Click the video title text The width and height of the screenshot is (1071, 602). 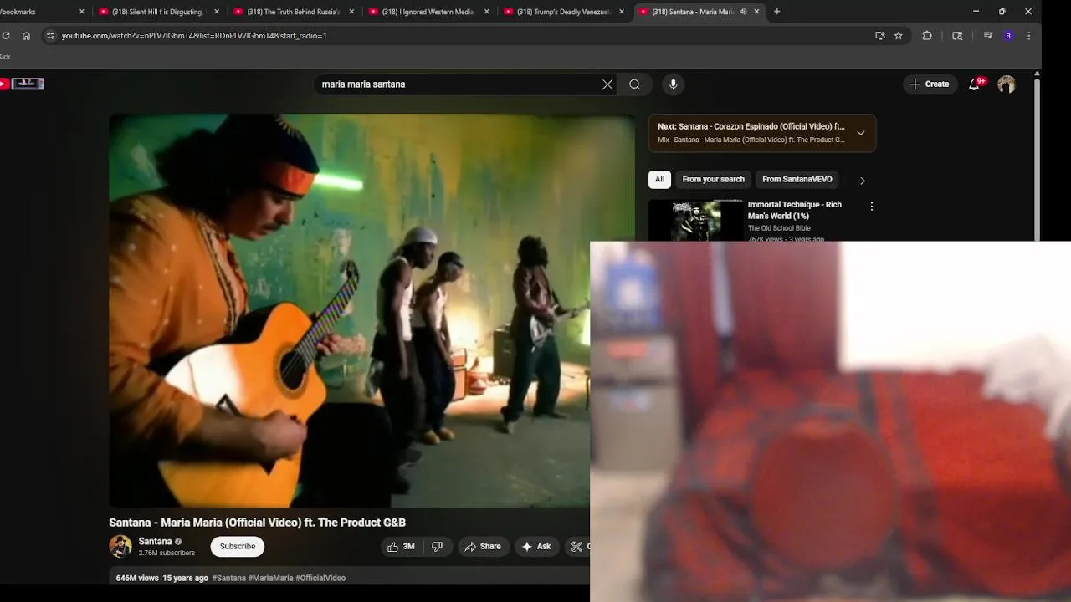pyautogui.click(x=258, y=523)
